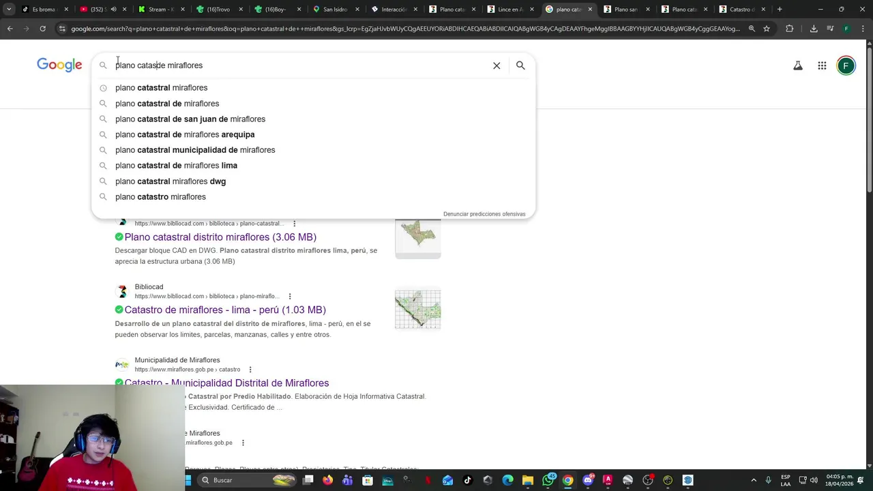Screen dimensions: 873x491
Task: Click the Google logo
Action: tap(59, 65)
